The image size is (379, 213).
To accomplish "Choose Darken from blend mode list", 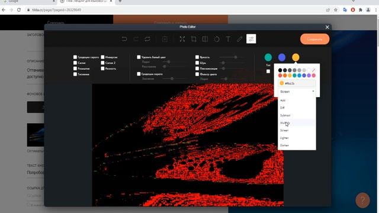I will click(x=297, y=146).
